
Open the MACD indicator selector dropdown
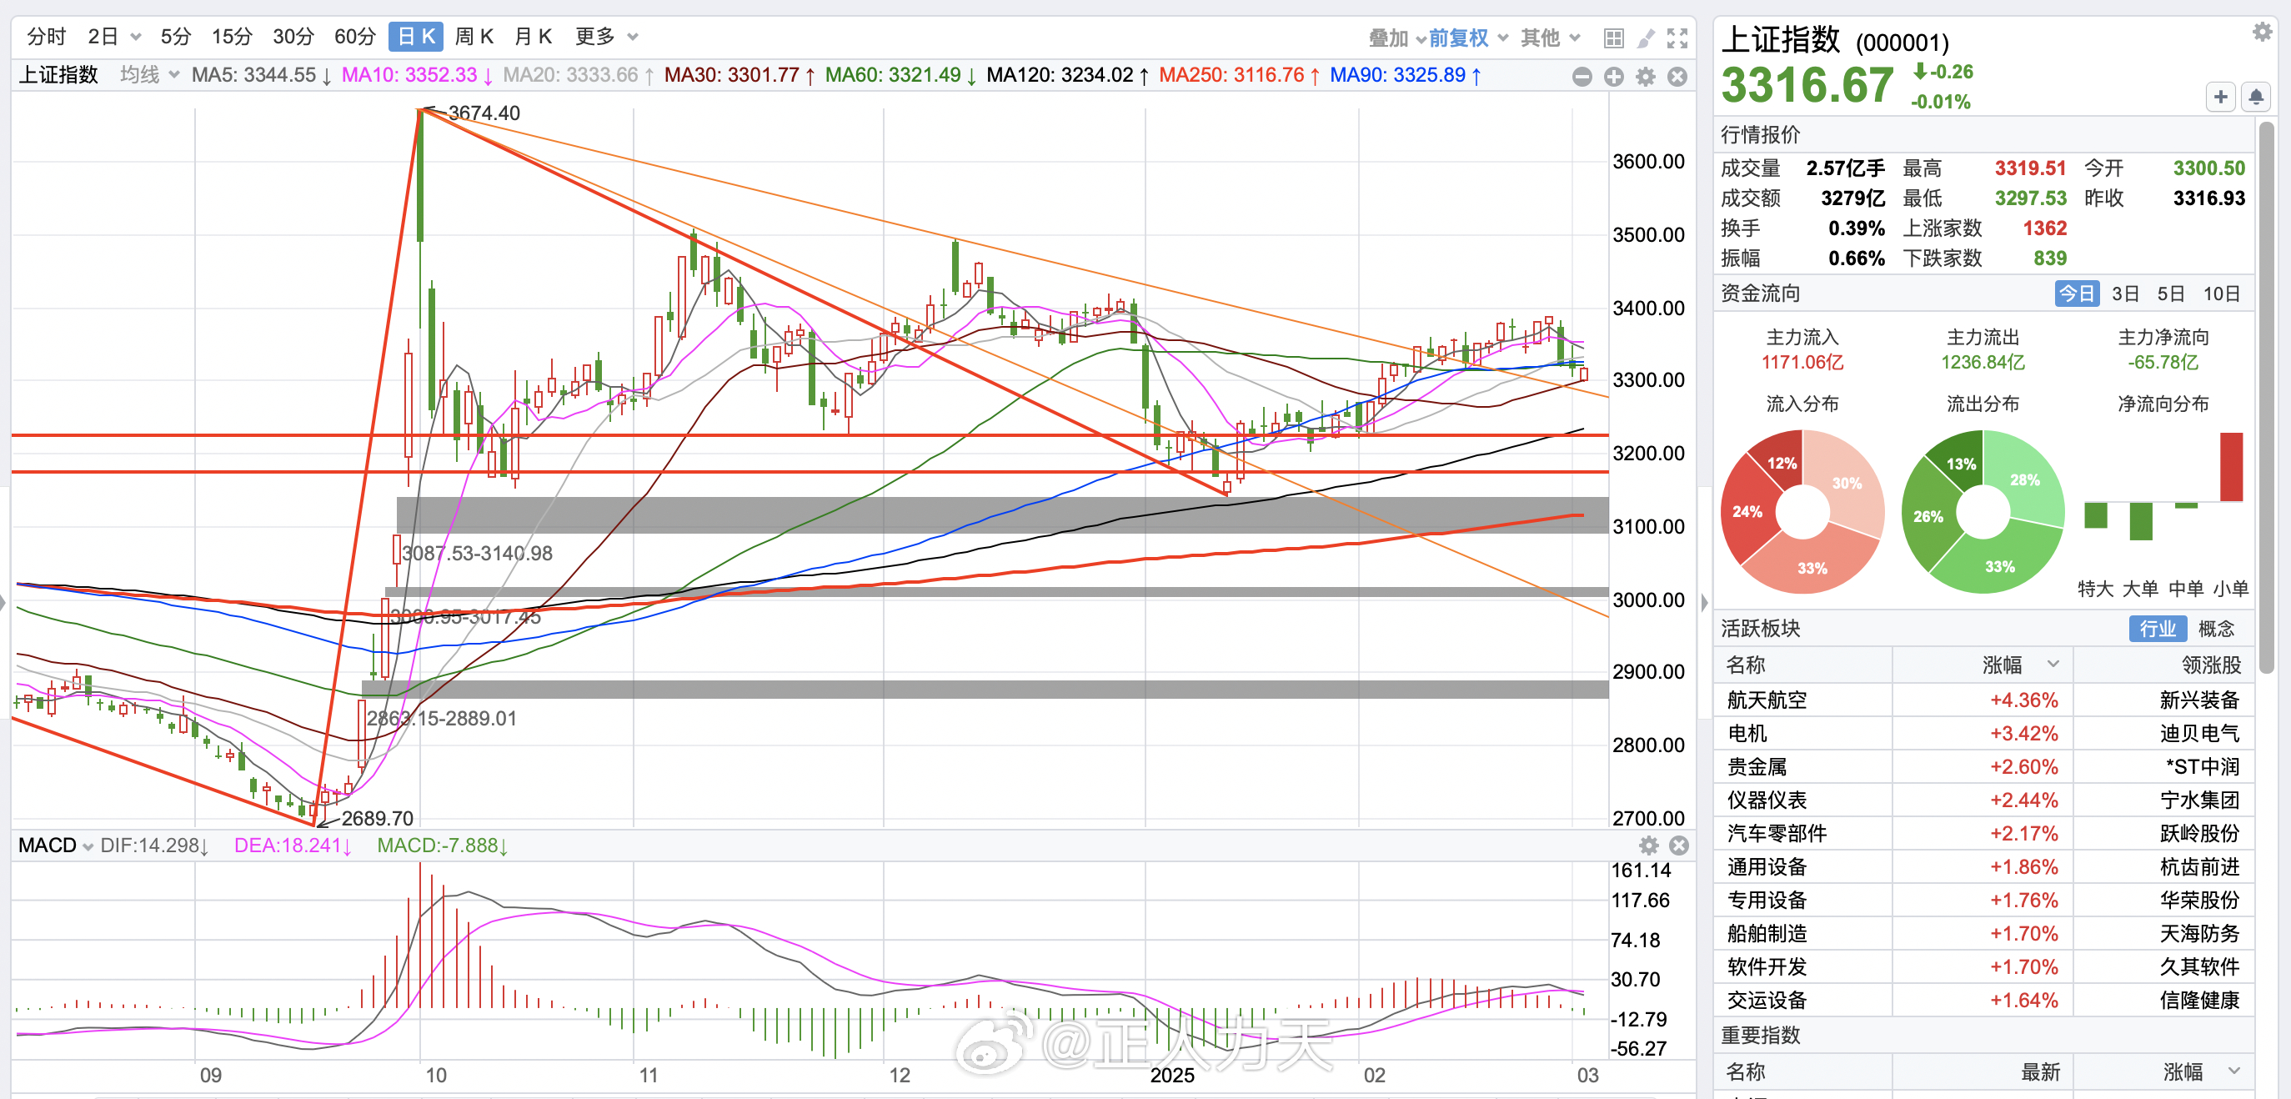(55, 845)
